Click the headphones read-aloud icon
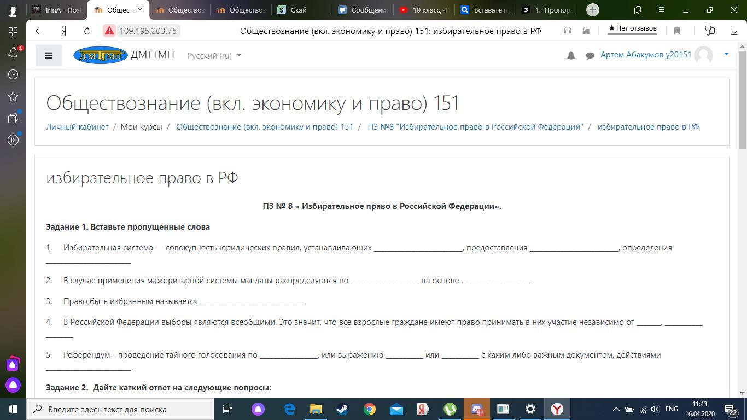Image resolution: width=747 pixels, height=420 pixels. (x=568, y=31)
